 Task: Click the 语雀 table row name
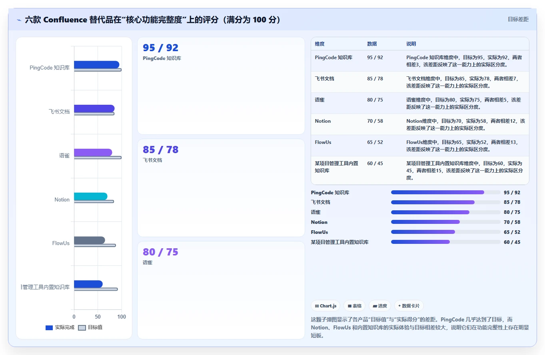tap(319, 100)
